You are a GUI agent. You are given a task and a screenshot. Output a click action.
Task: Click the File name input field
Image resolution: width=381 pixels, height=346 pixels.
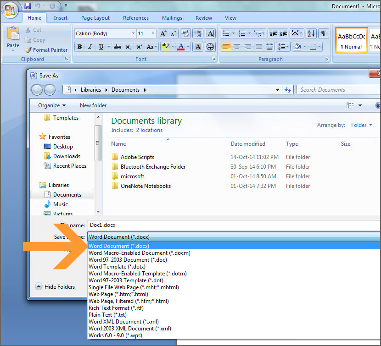coord(234,225)
